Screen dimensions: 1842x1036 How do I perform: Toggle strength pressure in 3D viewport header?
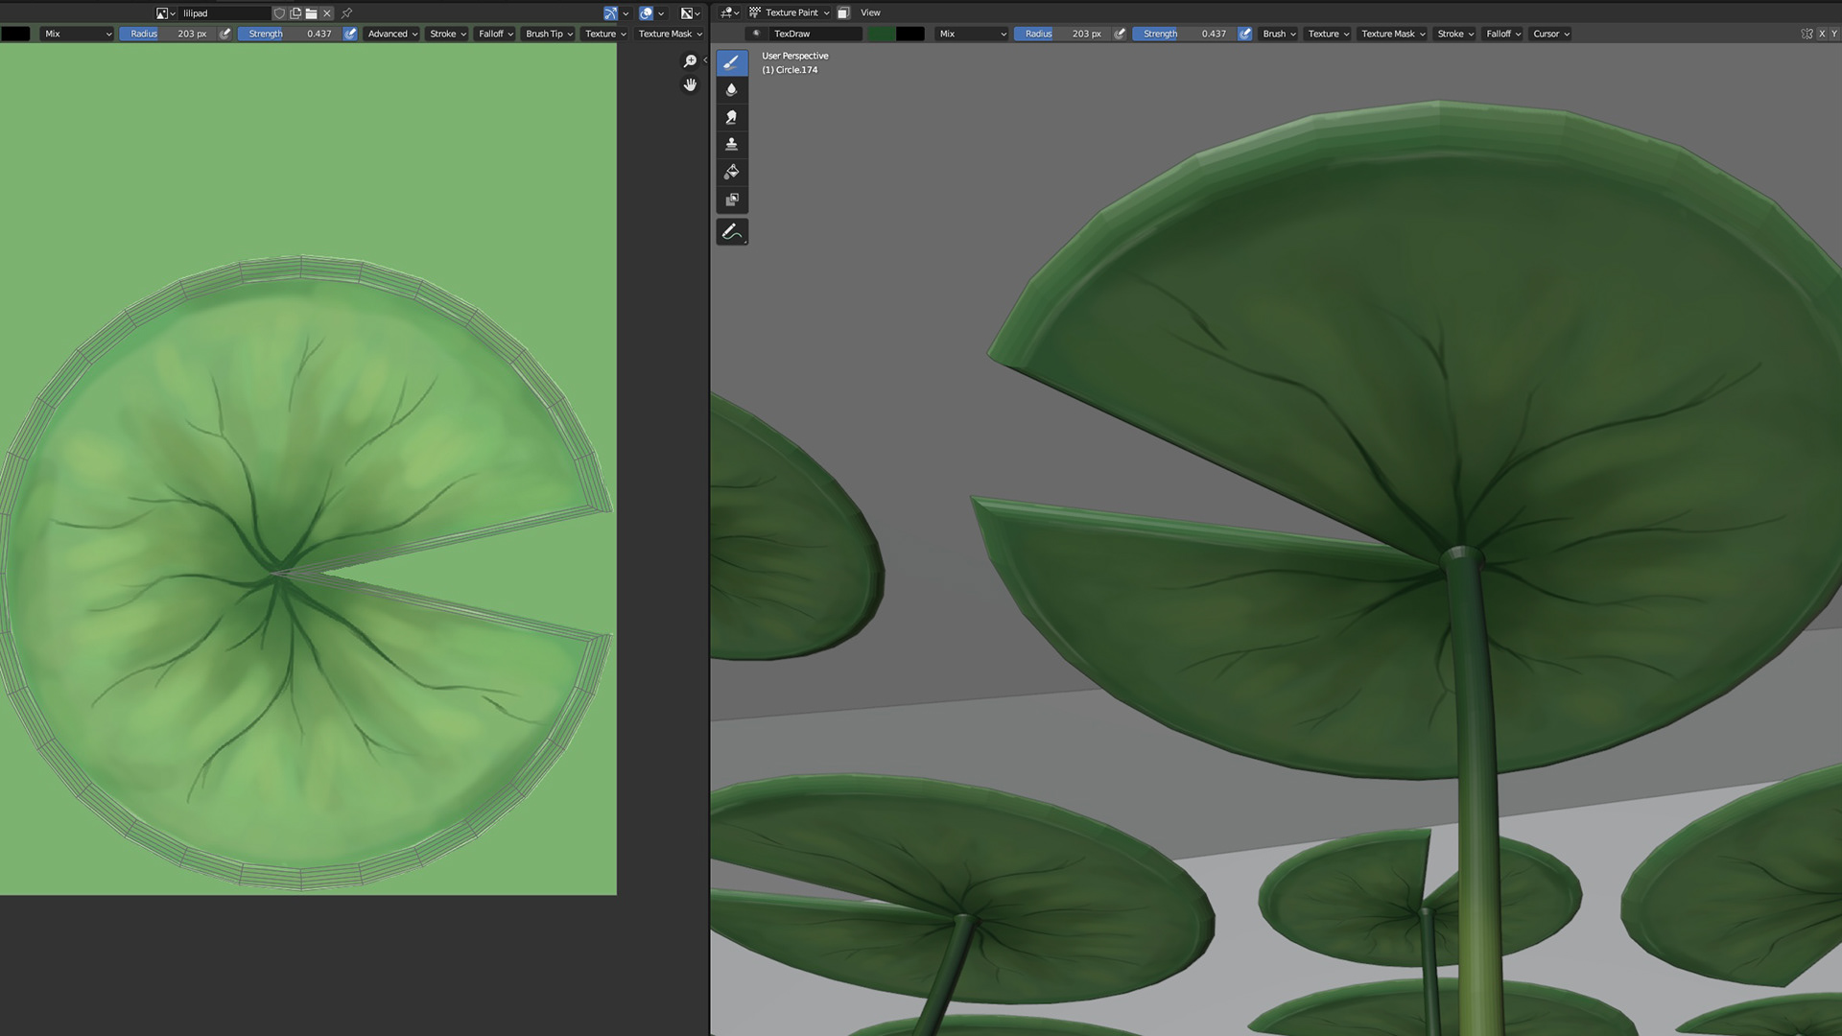(1244, 34)
